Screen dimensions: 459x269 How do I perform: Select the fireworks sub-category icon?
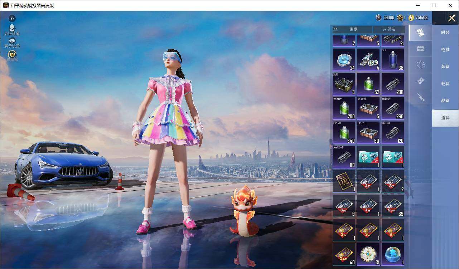click(x=421, y=65)
